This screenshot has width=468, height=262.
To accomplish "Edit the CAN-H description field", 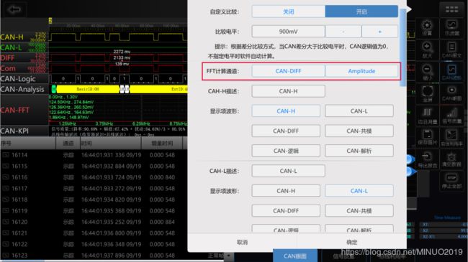I will coord(288,91).
